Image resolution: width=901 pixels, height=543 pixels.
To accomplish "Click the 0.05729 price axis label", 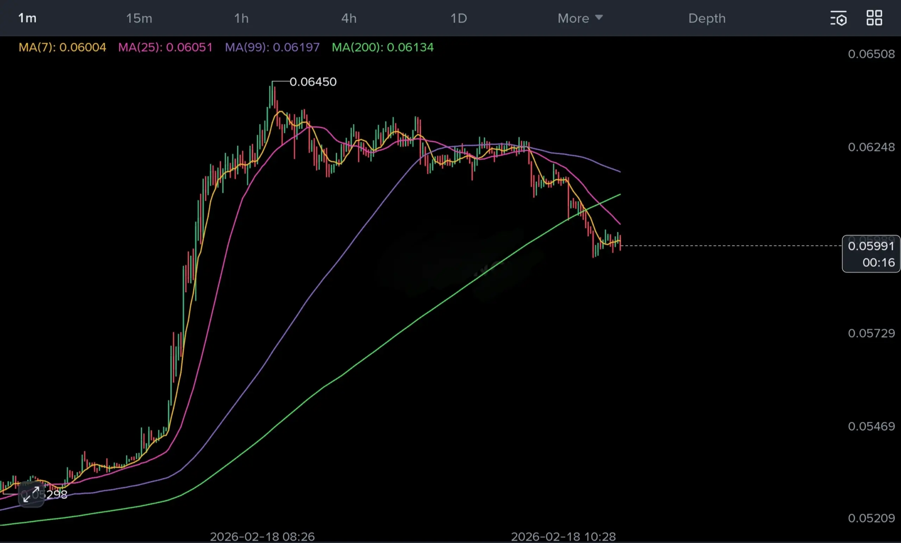I will pos(871,334).
